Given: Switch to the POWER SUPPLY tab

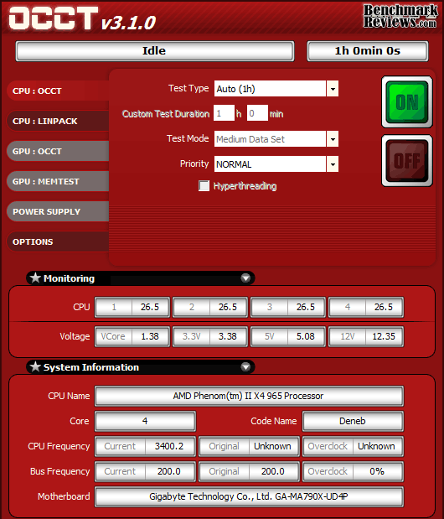Looking at the screenshot, I should point(58,211).
